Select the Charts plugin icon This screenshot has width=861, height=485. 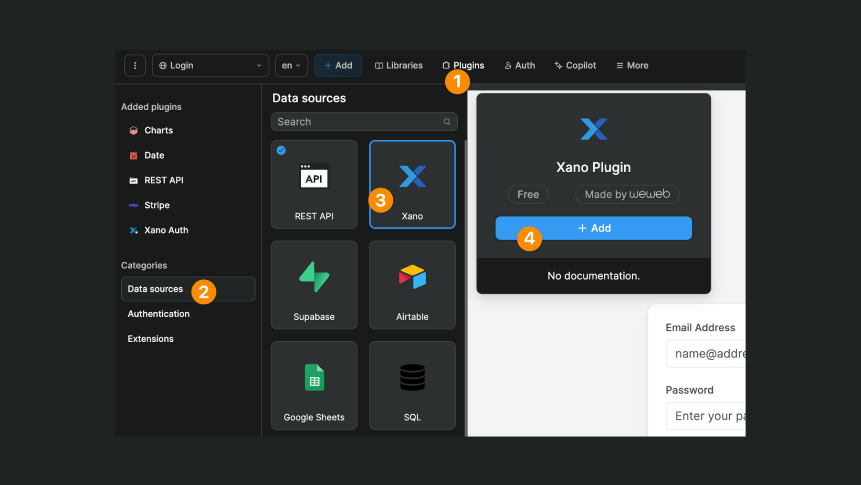pyautogui.click(x=134, y=130)
